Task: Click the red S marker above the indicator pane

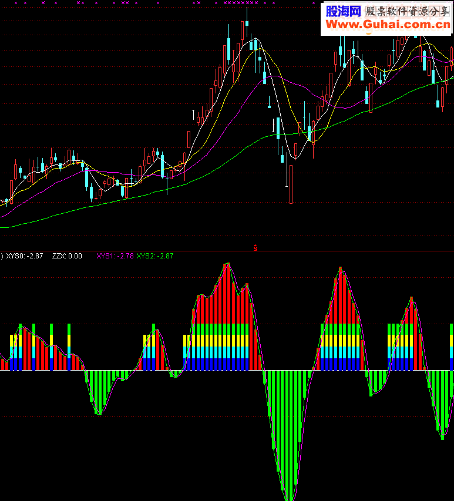Action: pos(255,248)
